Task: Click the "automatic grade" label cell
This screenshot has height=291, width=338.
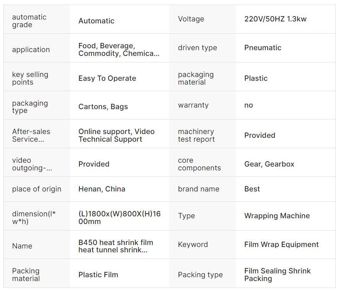Action: (29, 21)
